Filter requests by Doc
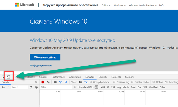 pyautogui.click(x=139, y=87)
